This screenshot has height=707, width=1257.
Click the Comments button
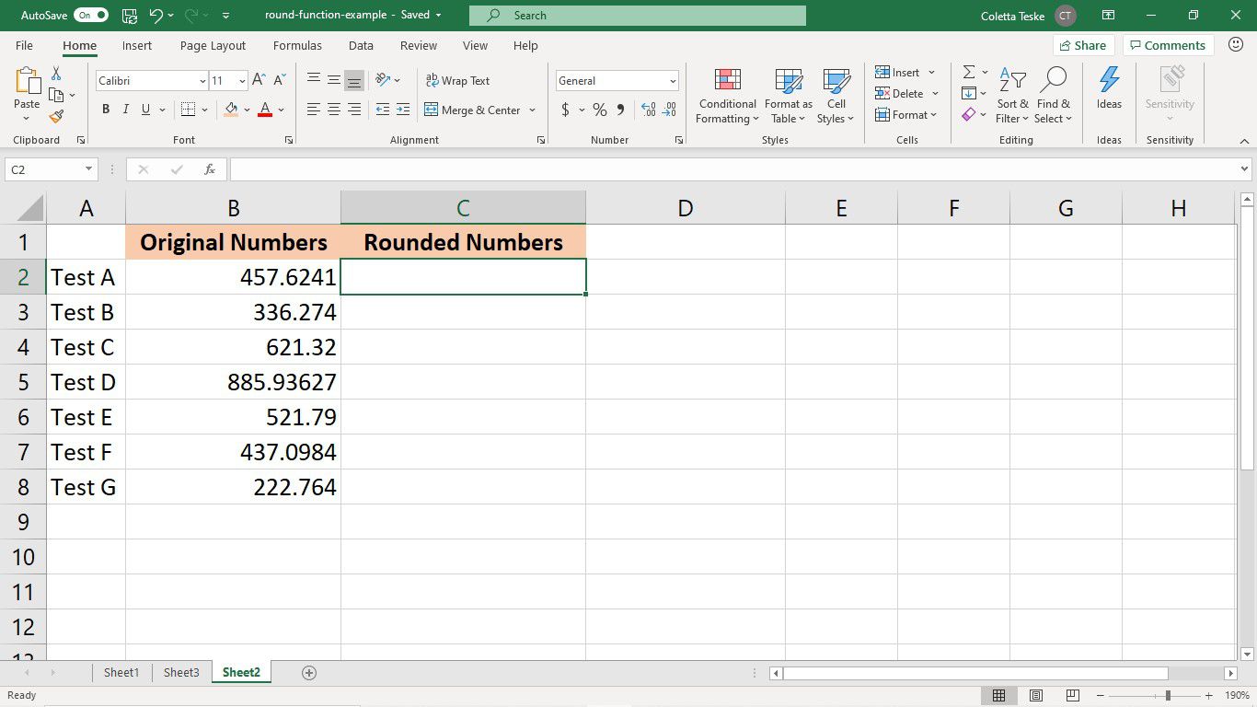(x=1168, y=45)
